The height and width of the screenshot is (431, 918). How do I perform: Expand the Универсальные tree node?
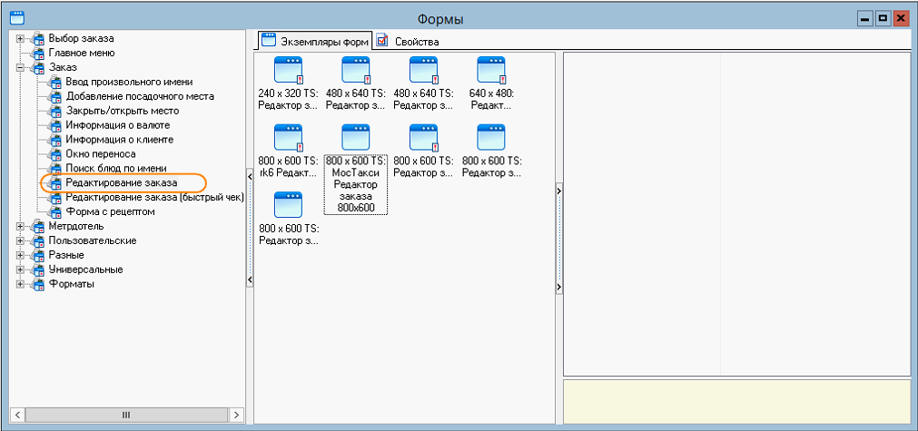20,269
